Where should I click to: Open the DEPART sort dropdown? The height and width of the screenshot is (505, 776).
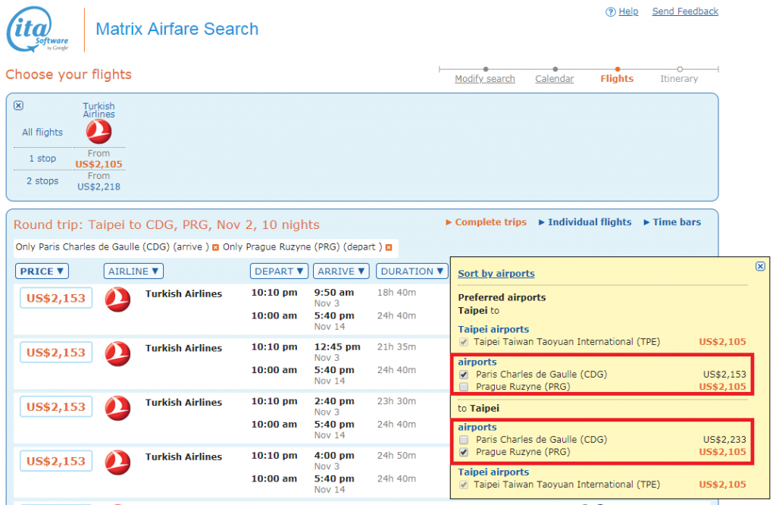coord(279,271)
